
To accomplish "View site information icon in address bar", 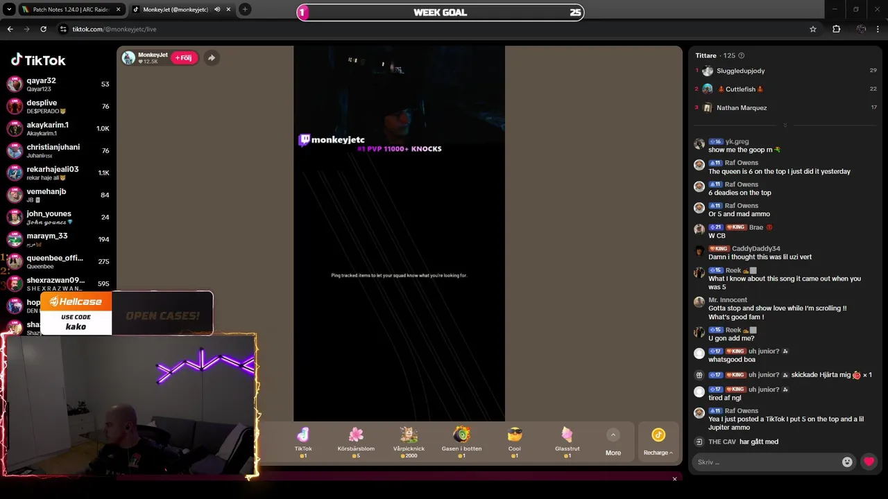I will tap(63, 29).
